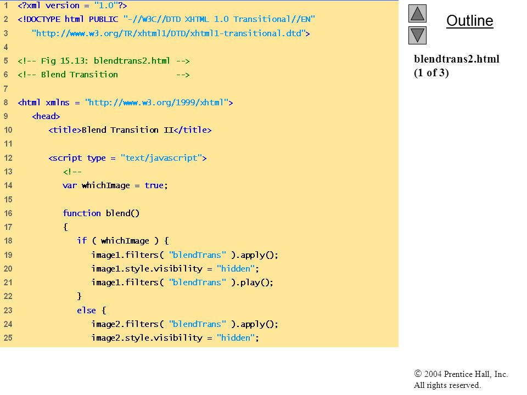The width and height of the screenshot is (527, 395).
Task: Click the comment opener on line 13
Action: click(72, 172)
